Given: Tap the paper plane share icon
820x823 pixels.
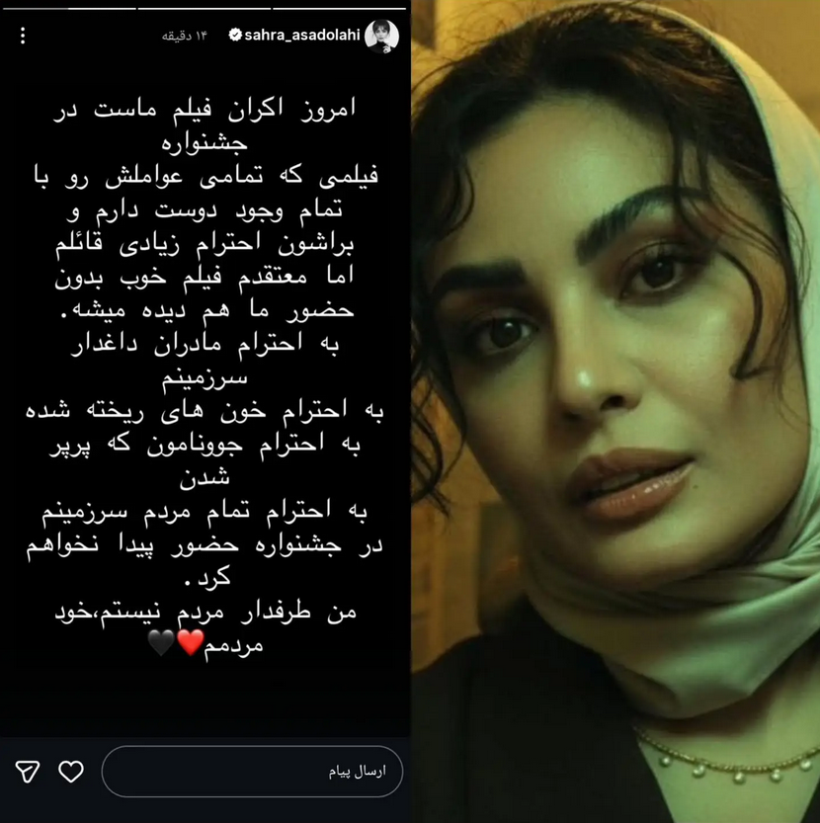Looking at the screenshot, I should (28, 772).
